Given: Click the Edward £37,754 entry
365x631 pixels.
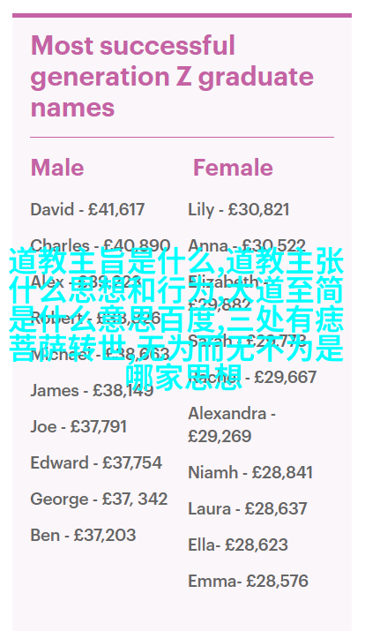Looking at the screenshot, I should [x=96, y=462].
